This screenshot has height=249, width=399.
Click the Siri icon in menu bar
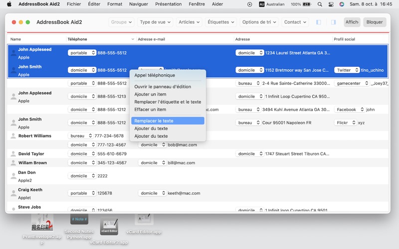[342, 4]
